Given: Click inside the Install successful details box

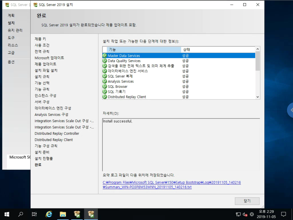Looking at the screenshot, I should pos(181,144).
